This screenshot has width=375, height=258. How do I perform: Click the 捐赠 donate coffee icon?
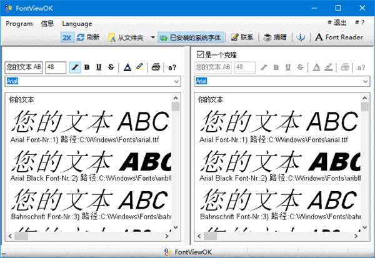[267, 37]
